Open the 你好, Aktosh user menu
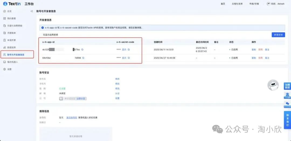The image size is (291, 141). tap(275, 4)
